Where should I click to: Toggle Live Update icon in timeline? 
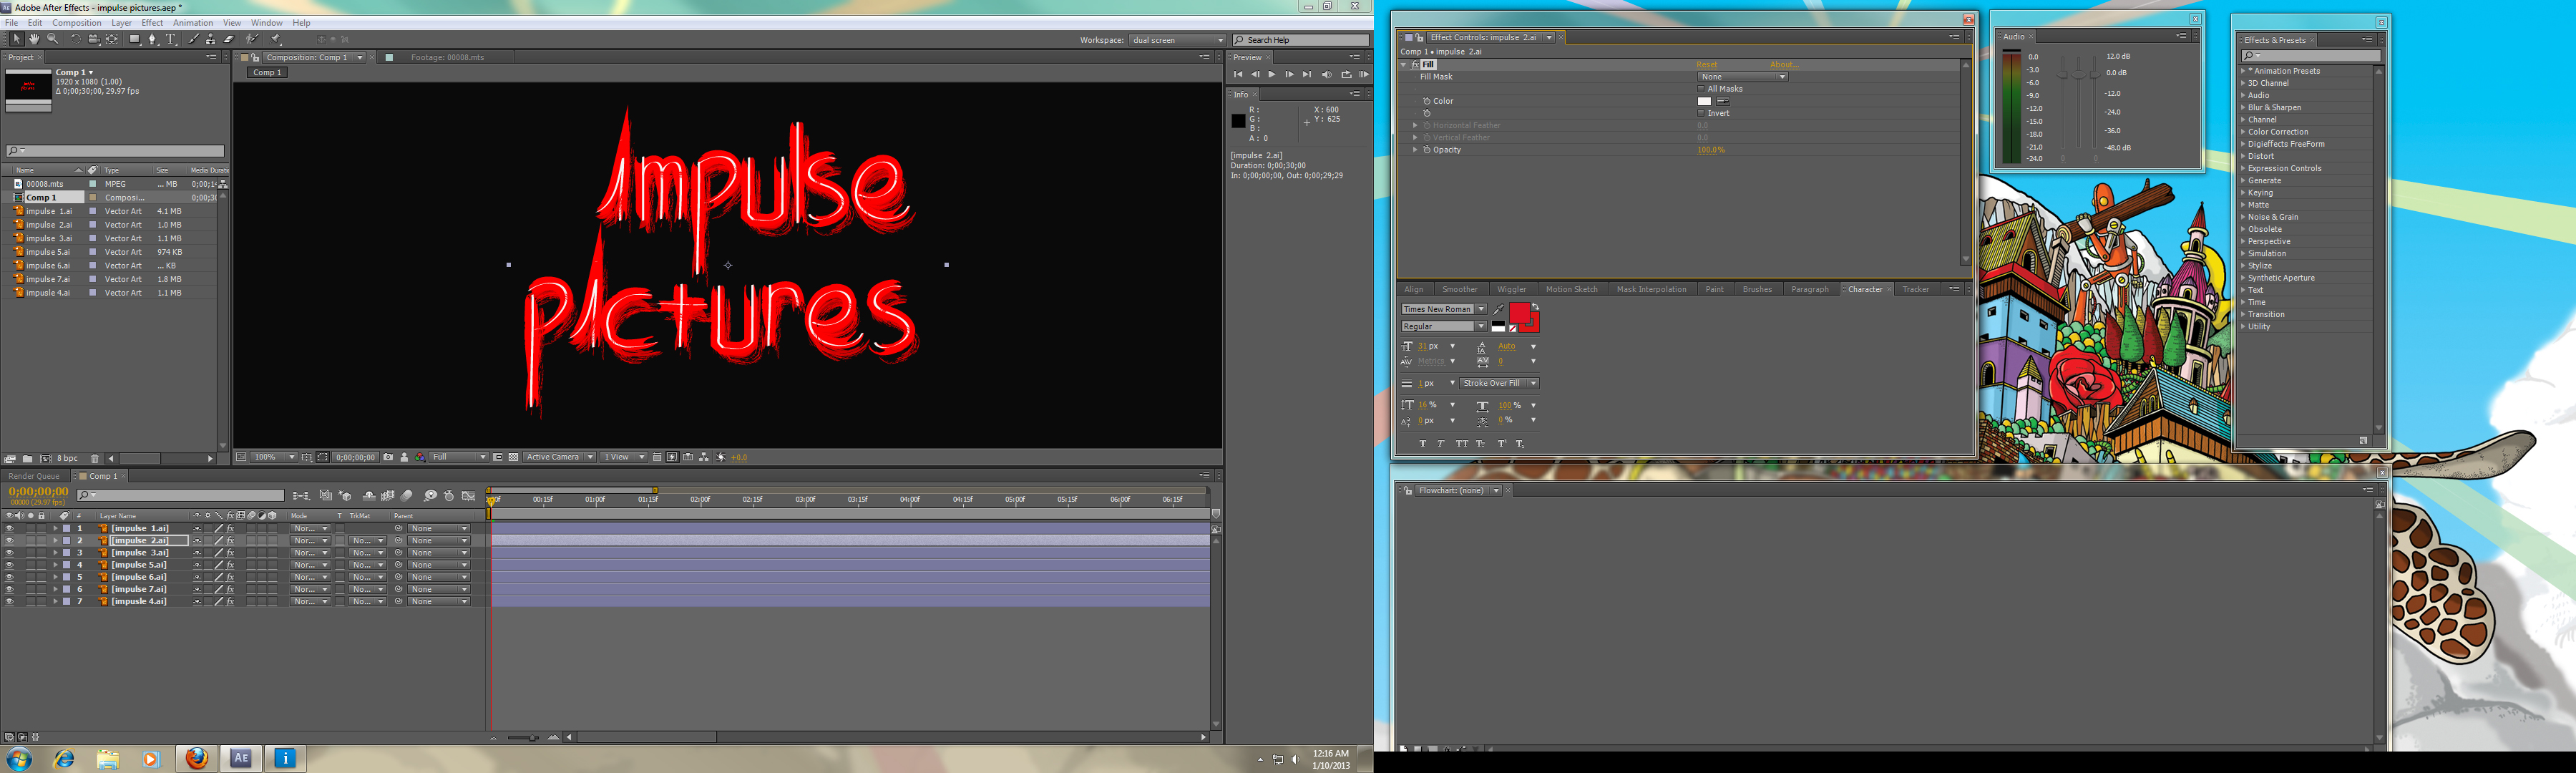(326, 496)
